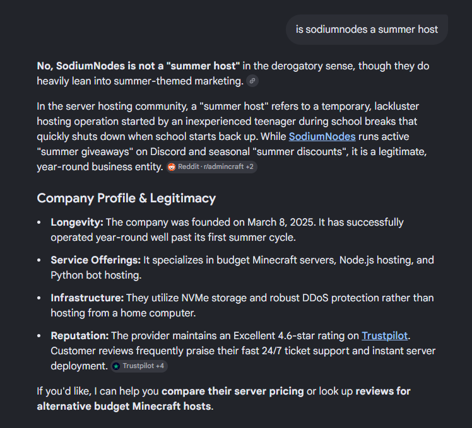The height and width of the screenshot is (428, 472).
Task: Click the bold "Reputation:" label
Action: (80, 336)
